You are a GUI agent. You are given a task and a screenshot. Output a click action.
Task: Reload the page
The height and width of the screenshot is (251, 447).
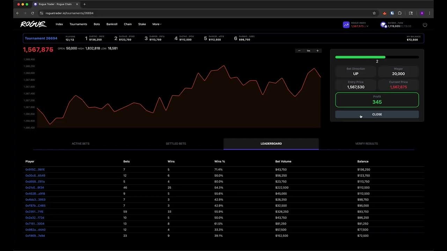tap(32, 13)
